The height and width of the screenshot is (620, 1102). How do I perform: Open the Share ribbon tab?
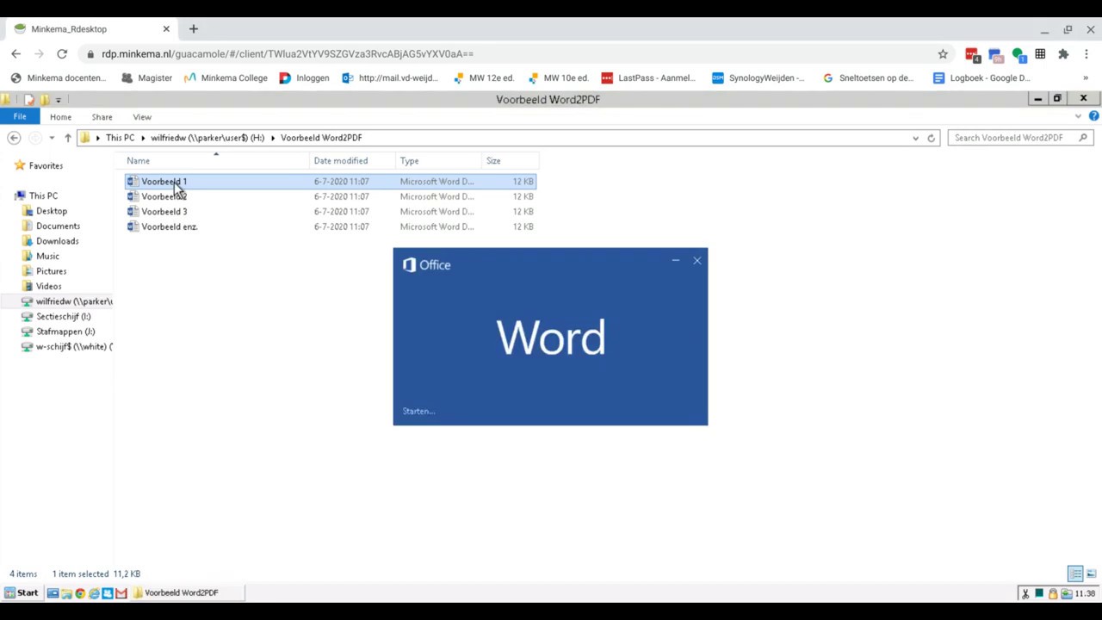102,117
